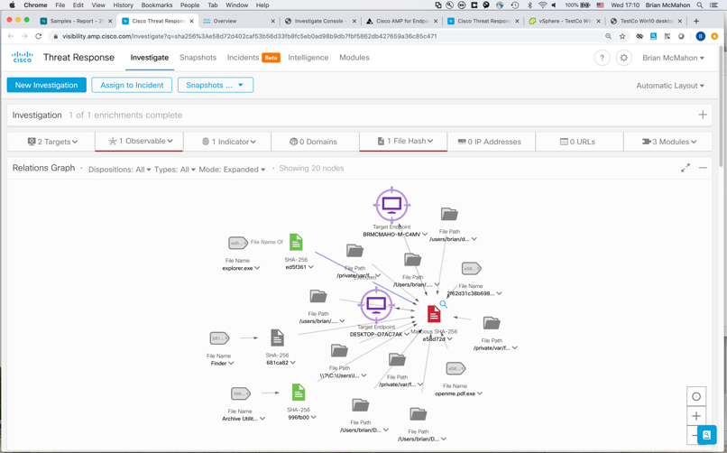Click the graph recenter circle button

tap(696, 396)
